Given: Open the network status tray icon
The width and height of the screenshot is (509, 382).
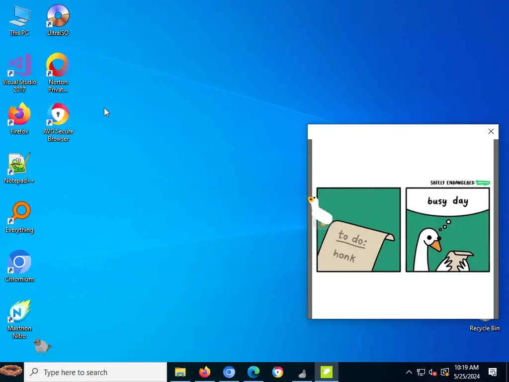Looking at the screenshot, I should coord(421,372).
